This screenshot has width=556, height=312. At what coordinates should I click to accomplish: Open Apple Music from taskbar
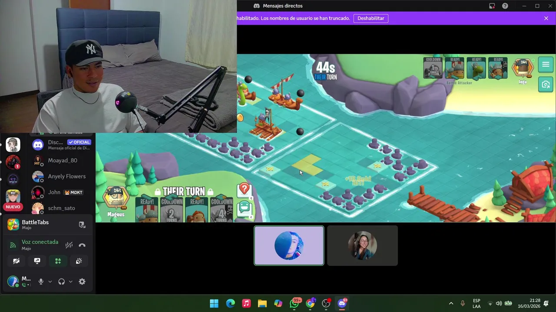coord(246,303)
